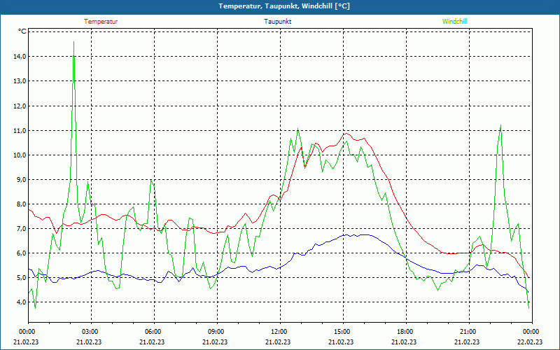This screenshot has width=560, height=350.
Task: Click the '12,0' y-axis value
Action: click(x=20, y=106)
